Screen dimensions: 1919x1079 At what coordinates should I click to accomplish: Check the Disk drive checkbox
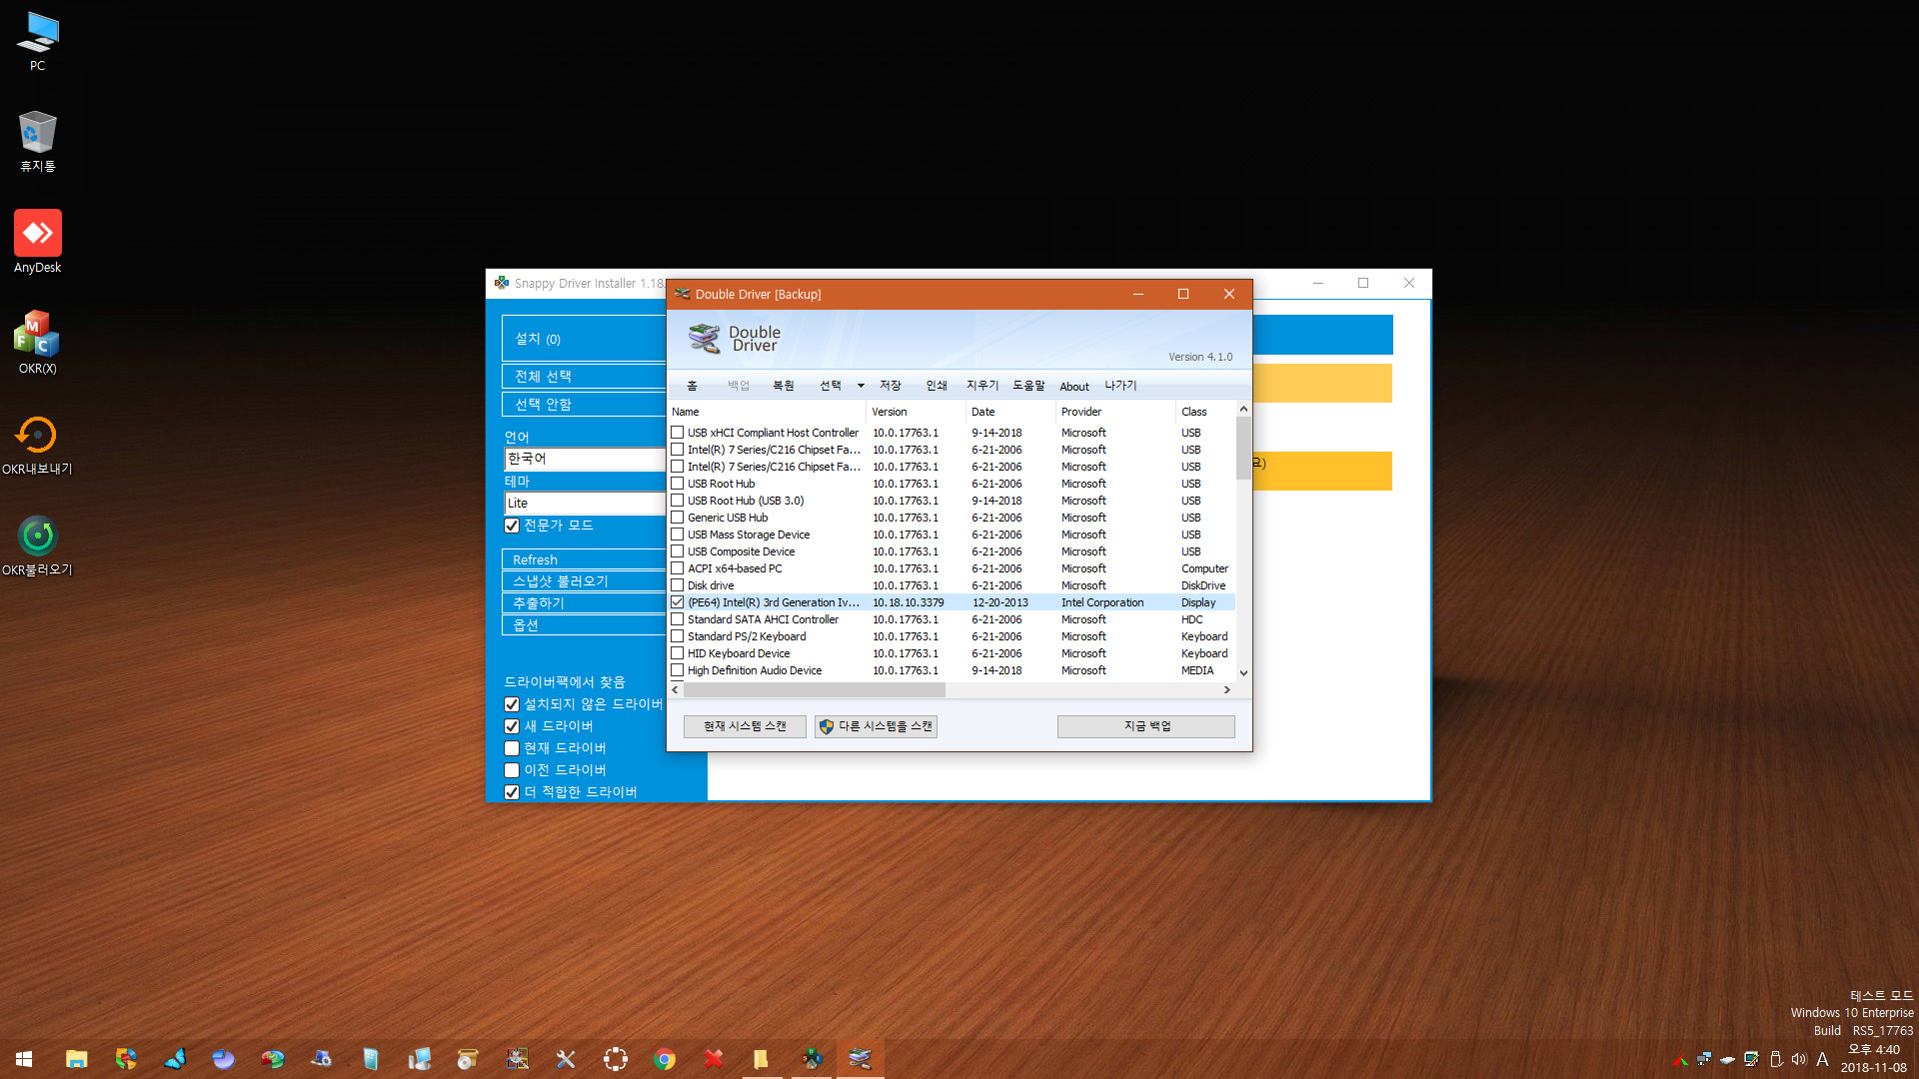(x=678, y=585)
